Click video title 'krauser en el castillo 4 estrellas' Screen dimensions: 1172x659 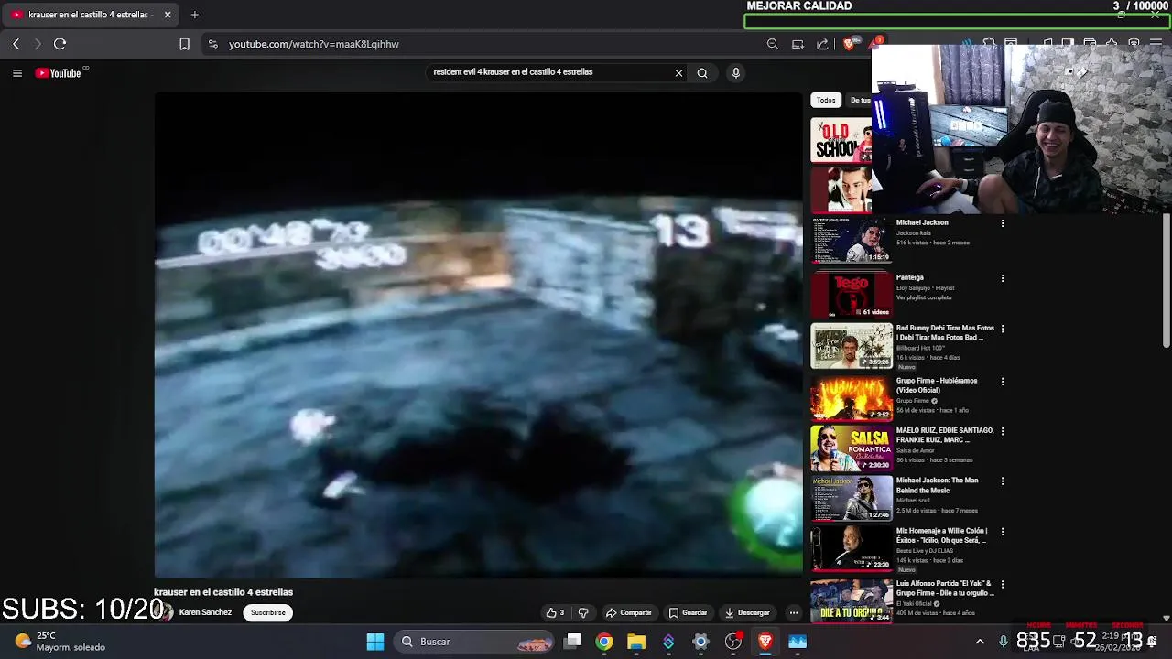(x=223, y=592)
